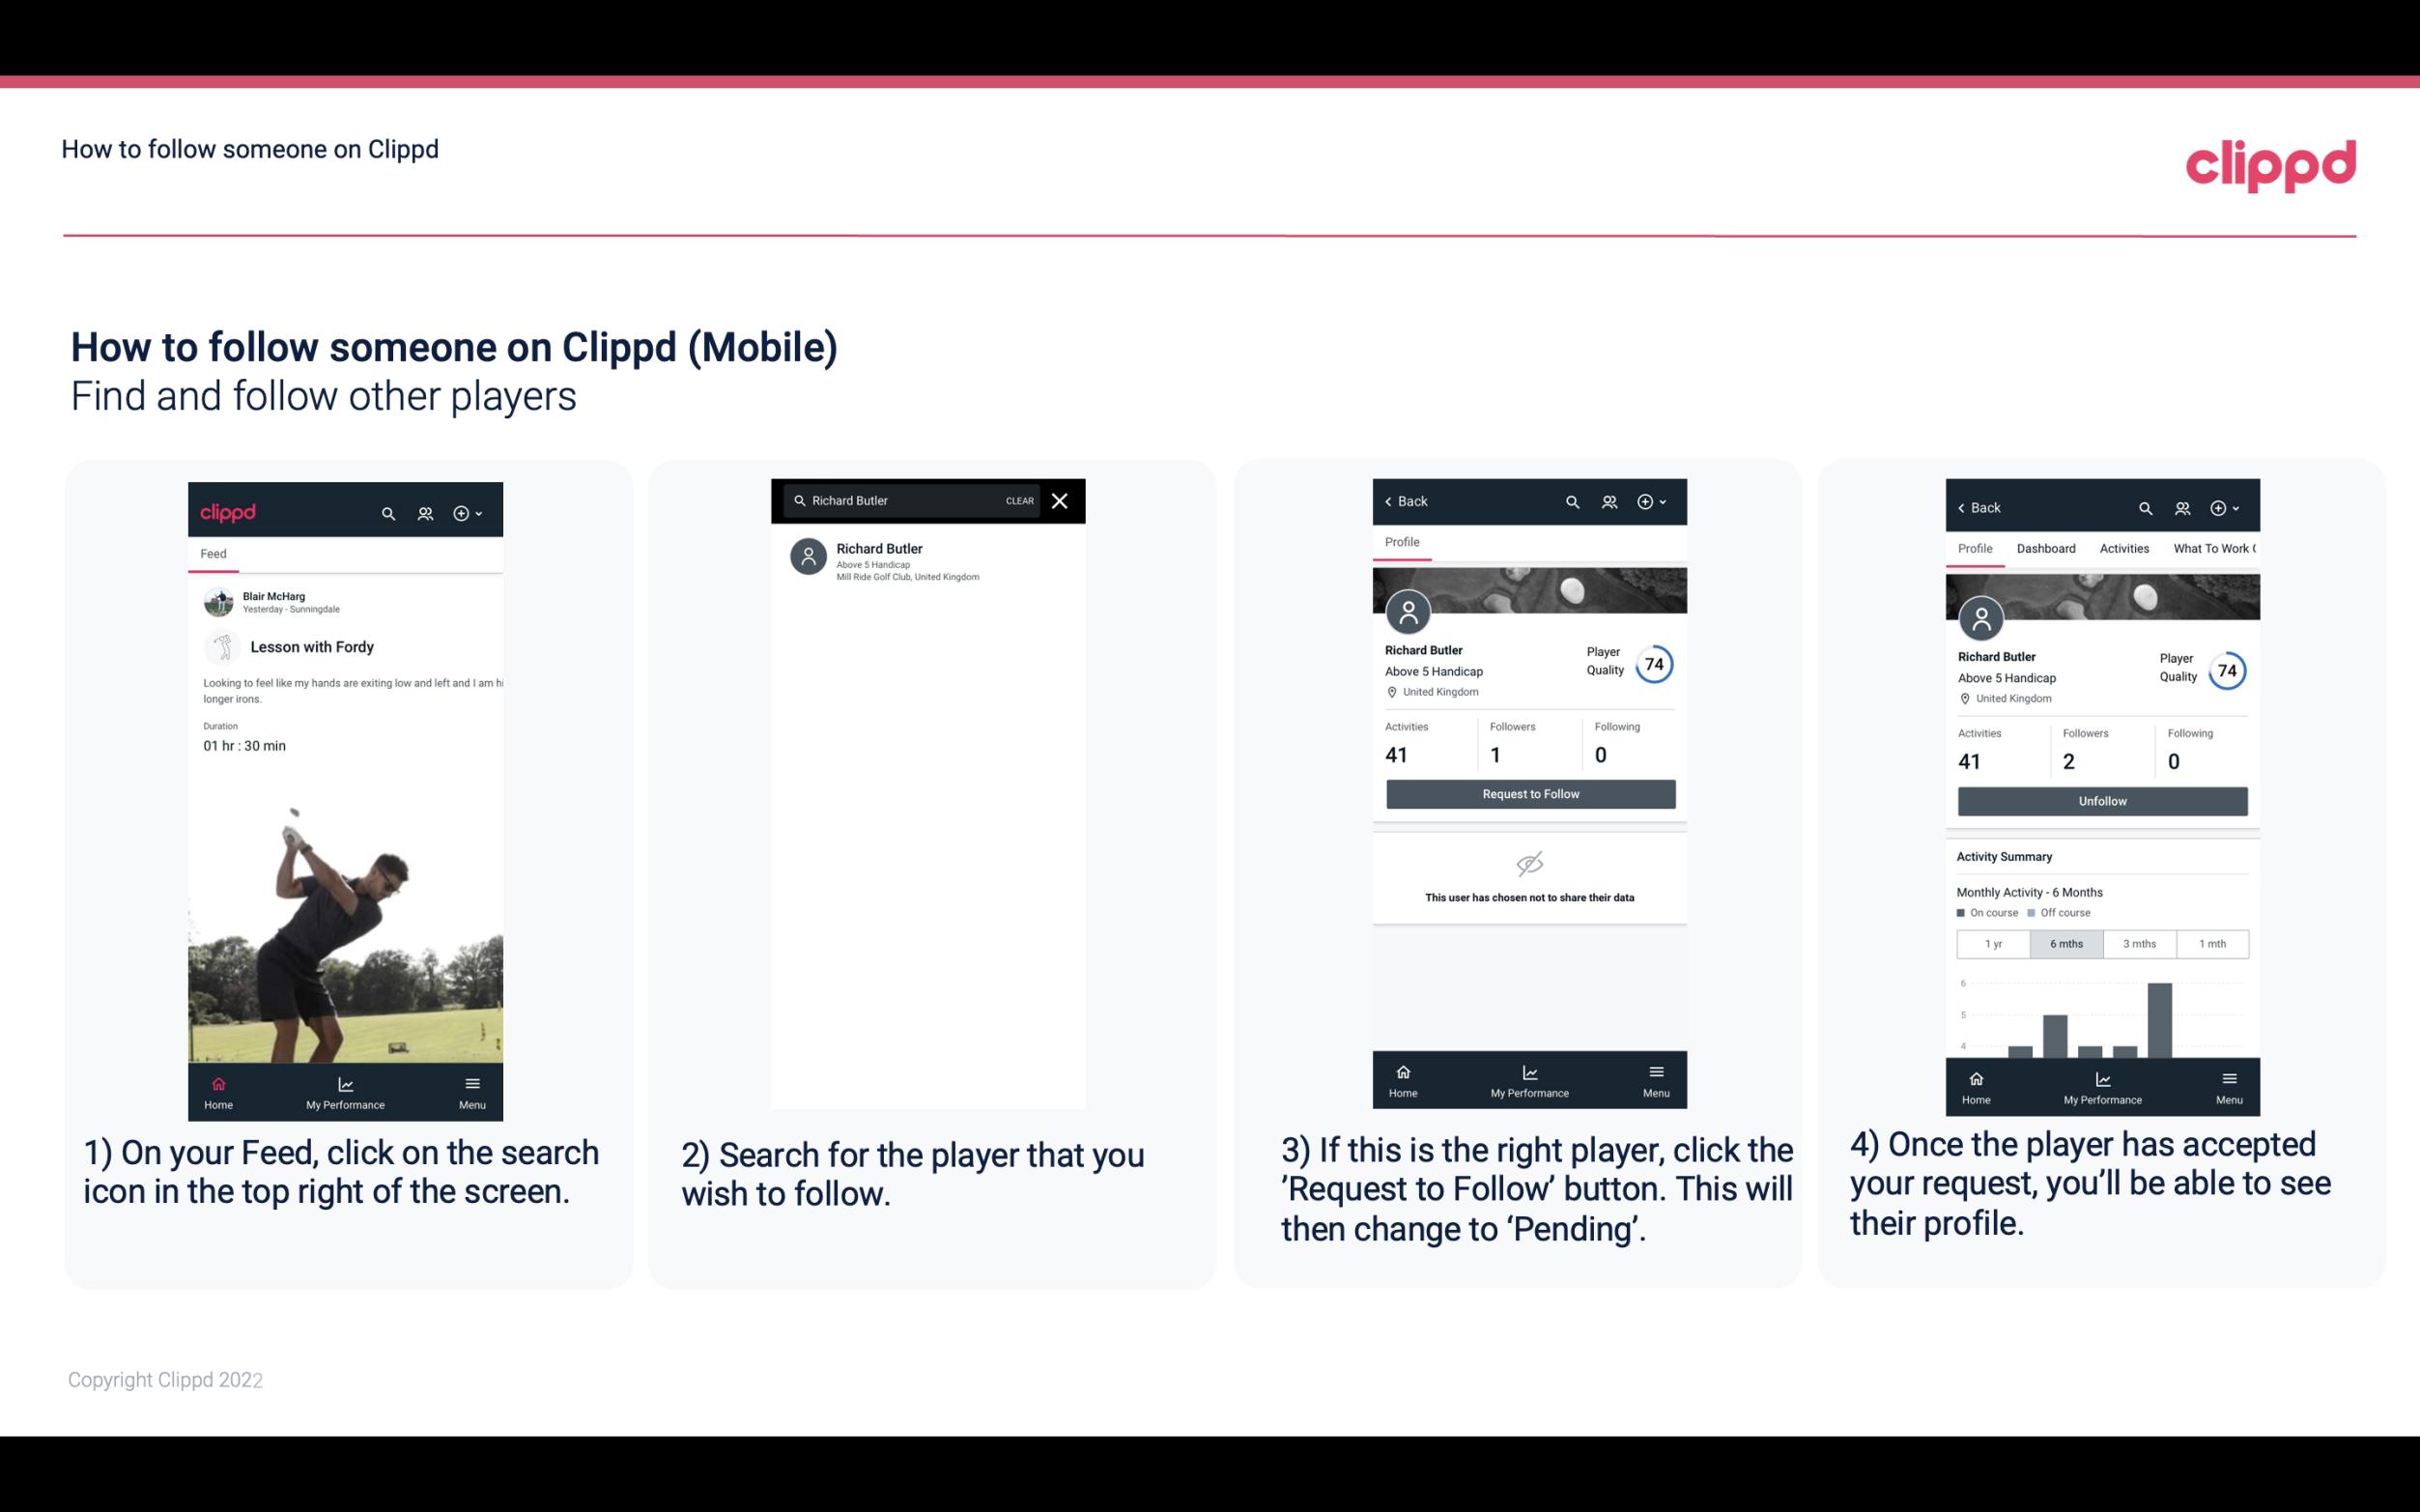This screenshot has width=2420, height=1512.
Task: Click the 'Request to Follow' button
Action: tap(1528, 792)
